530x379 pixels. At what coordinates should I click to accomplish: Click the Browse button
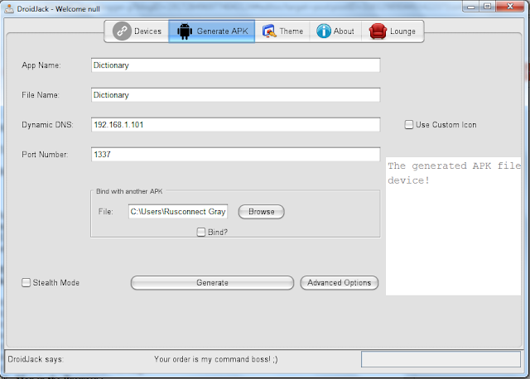262,212
